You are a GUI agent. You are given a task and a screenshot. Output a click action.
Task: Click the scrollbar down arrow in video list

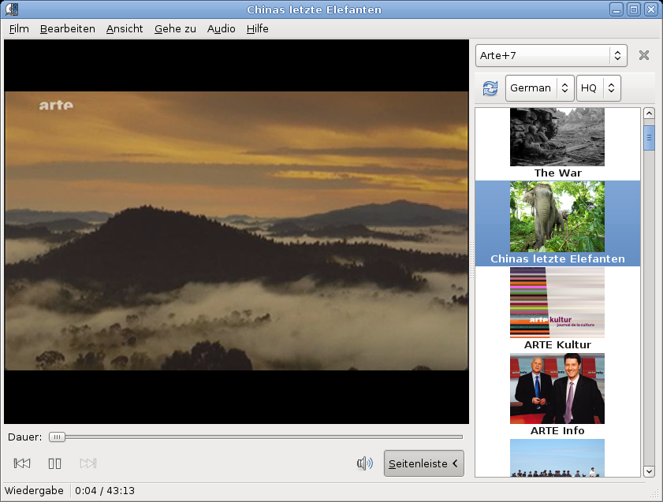tap(649, 471)
